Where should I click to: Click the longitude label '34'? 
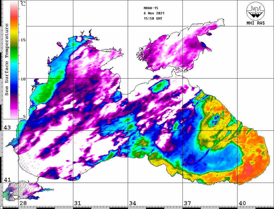pos(132,203)
